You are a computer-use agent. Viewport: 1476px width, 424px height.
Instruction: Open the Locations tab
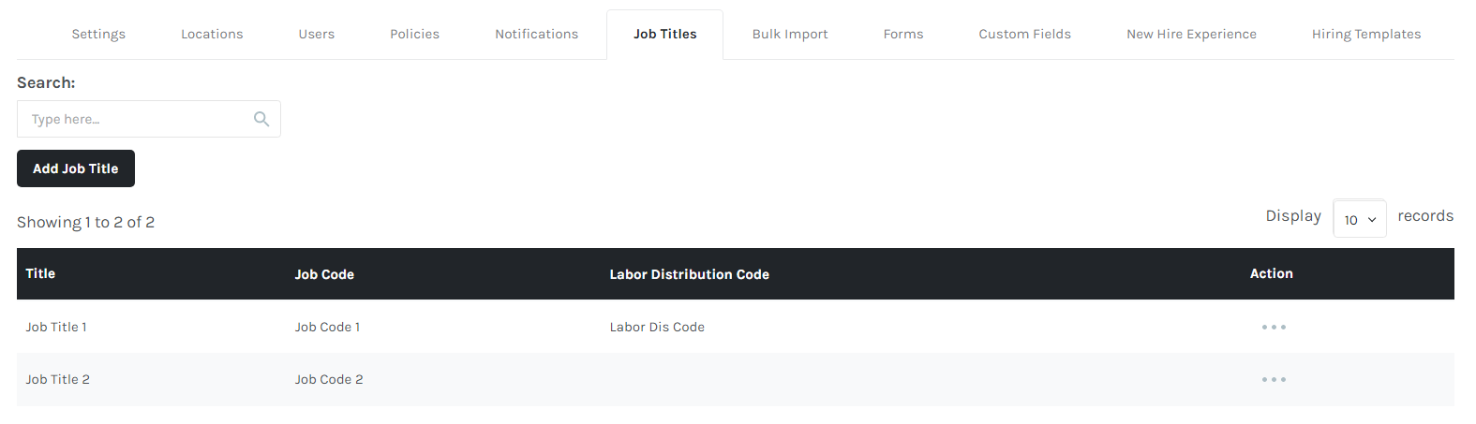click(x=212, y=34)
